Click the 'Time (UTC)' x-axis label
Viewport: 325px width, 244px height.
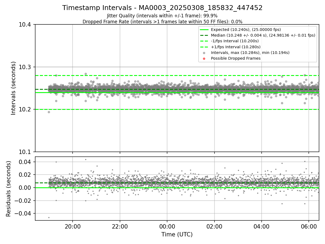[x=177, y=235]
